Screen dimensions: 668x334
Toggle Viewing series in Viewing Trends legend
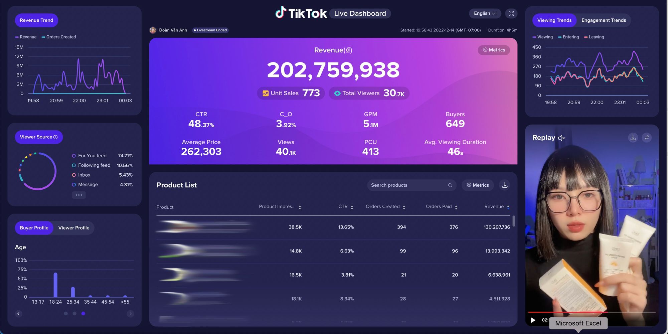pyautogui.click(x=543, y=37)
